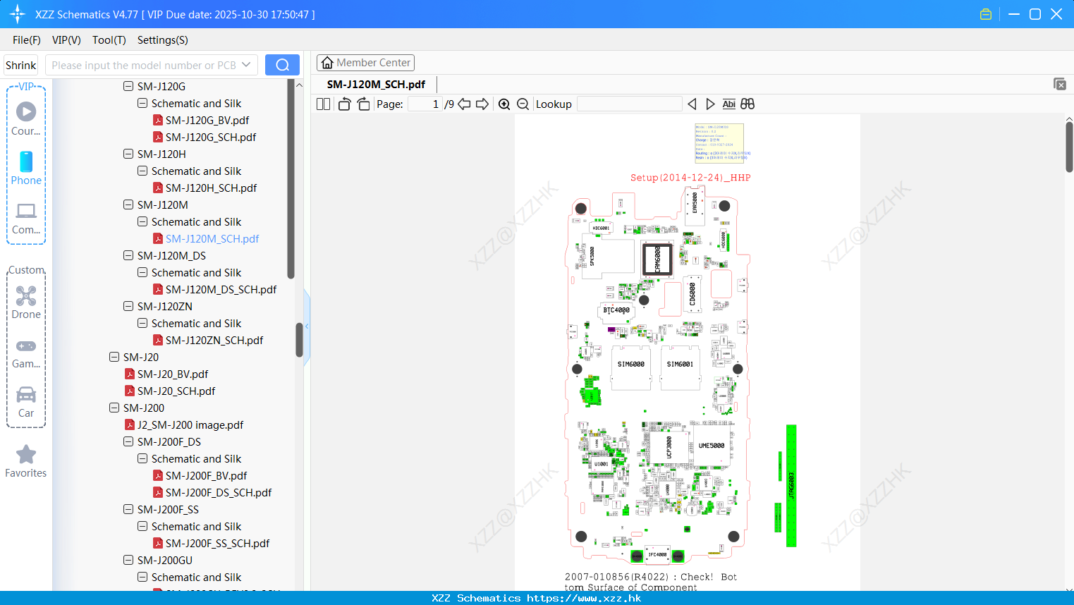Open model number dropdown arrow
The image size is (1074, 605).
click(x=246, y=65)
